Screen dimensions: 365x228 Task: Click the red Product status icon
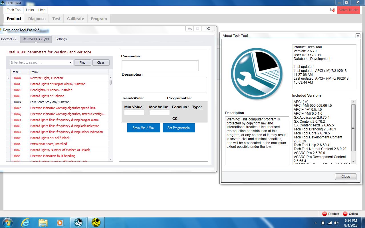[x=324, y=214]
